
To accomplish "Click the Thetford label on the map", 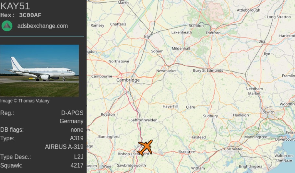I will [213, 33].
